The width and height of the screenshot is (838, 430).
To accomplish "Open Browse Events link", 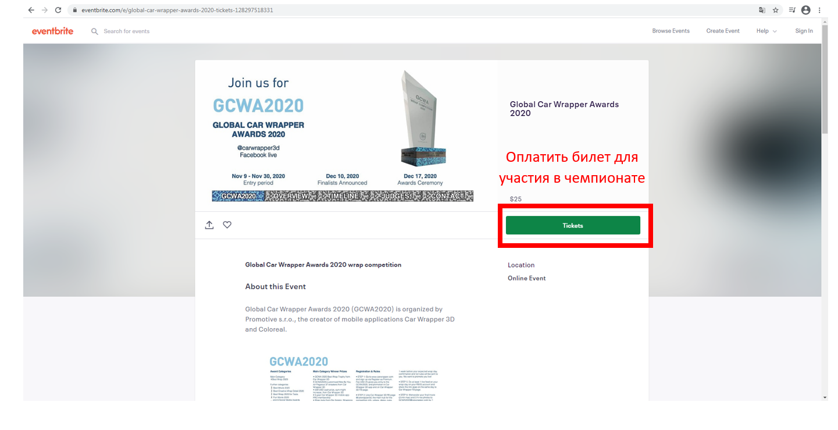I will pyautogui.click(x=671, y=31).
